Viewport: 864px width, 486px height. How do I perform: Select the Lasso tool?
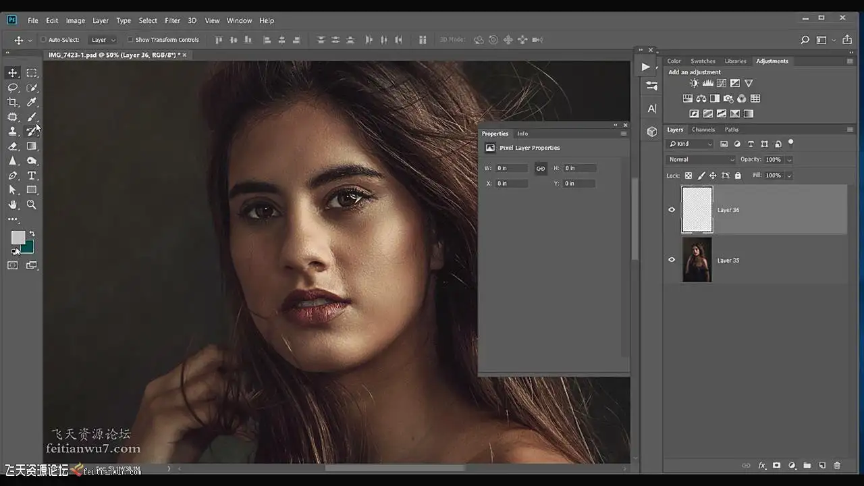[x=13, y=88]
